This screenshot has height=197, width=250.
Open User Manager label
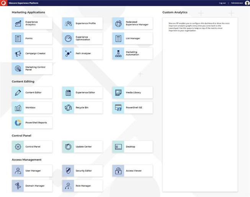click(x=33, y=171)
